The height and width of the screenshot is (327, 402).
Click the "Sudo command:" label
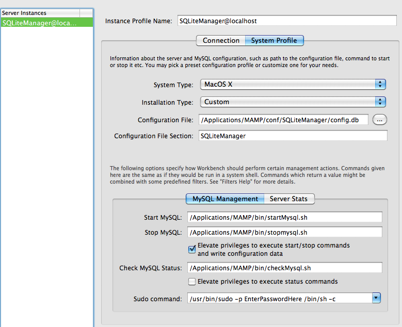tap(157, 299)
